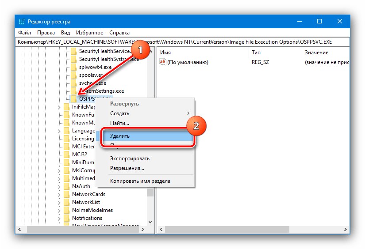Image resolution: width=365 pixels, height=249 pixels.
Task: Expand the NetworkCards tree node
Action: [x=60, y=194]
